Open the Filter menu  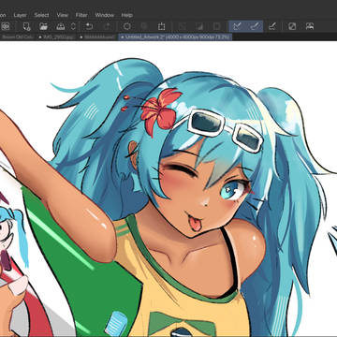(x=81, y=15)
